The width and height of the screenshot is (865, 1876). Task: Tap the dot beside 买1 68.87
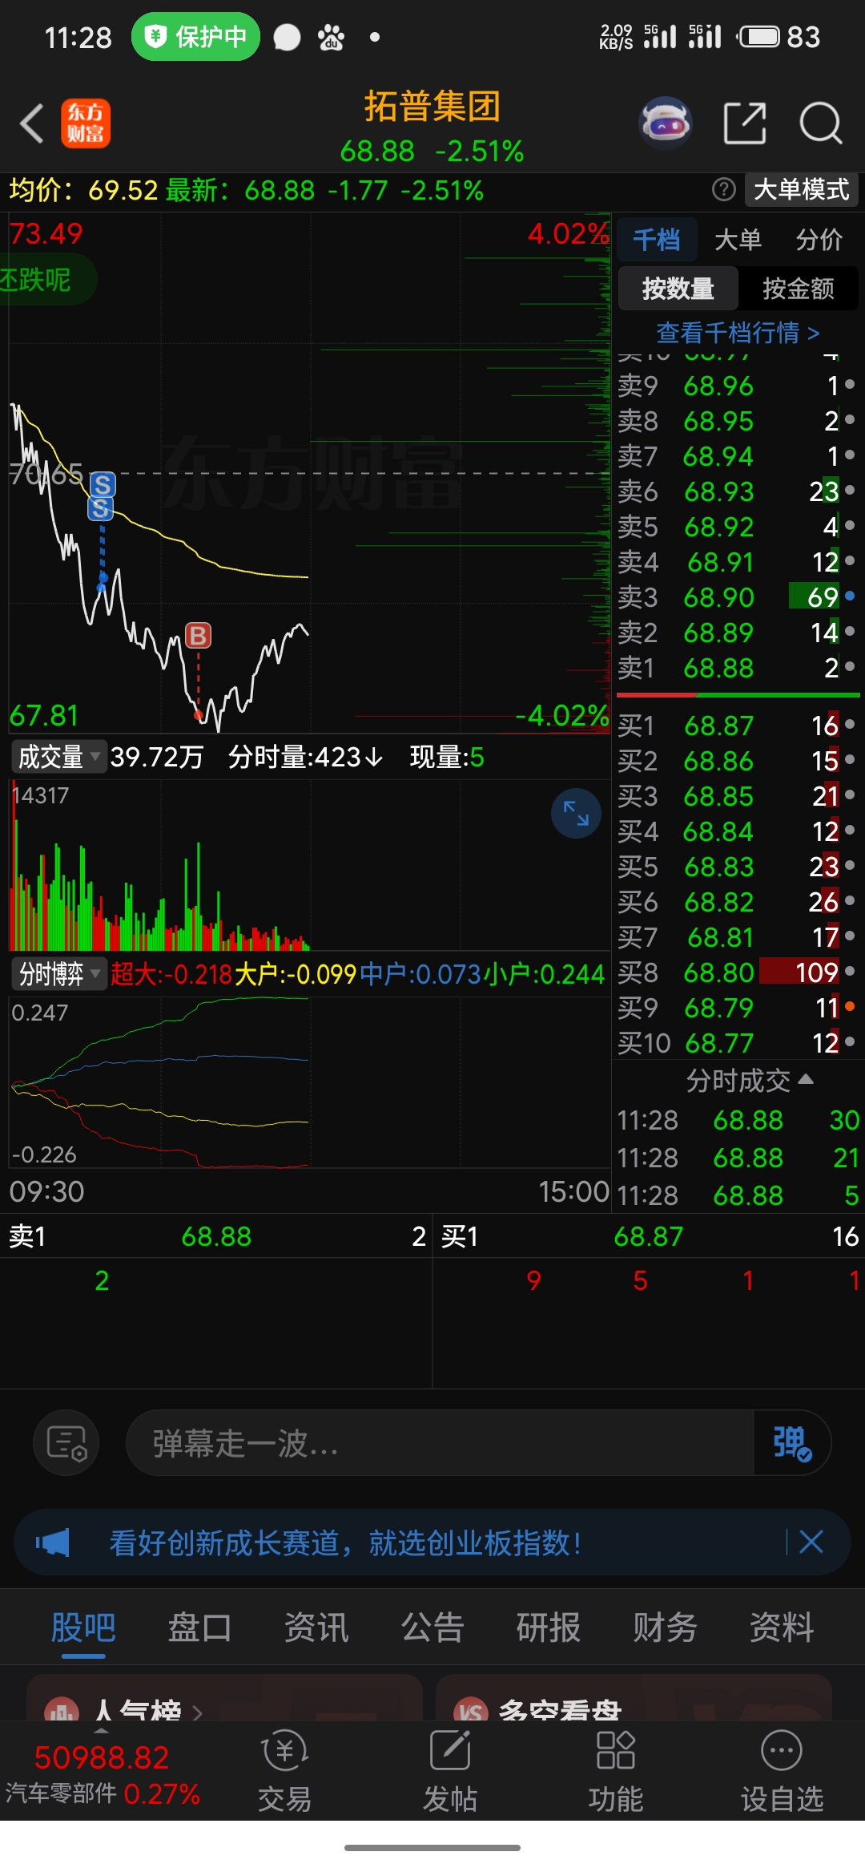(850, 724)
